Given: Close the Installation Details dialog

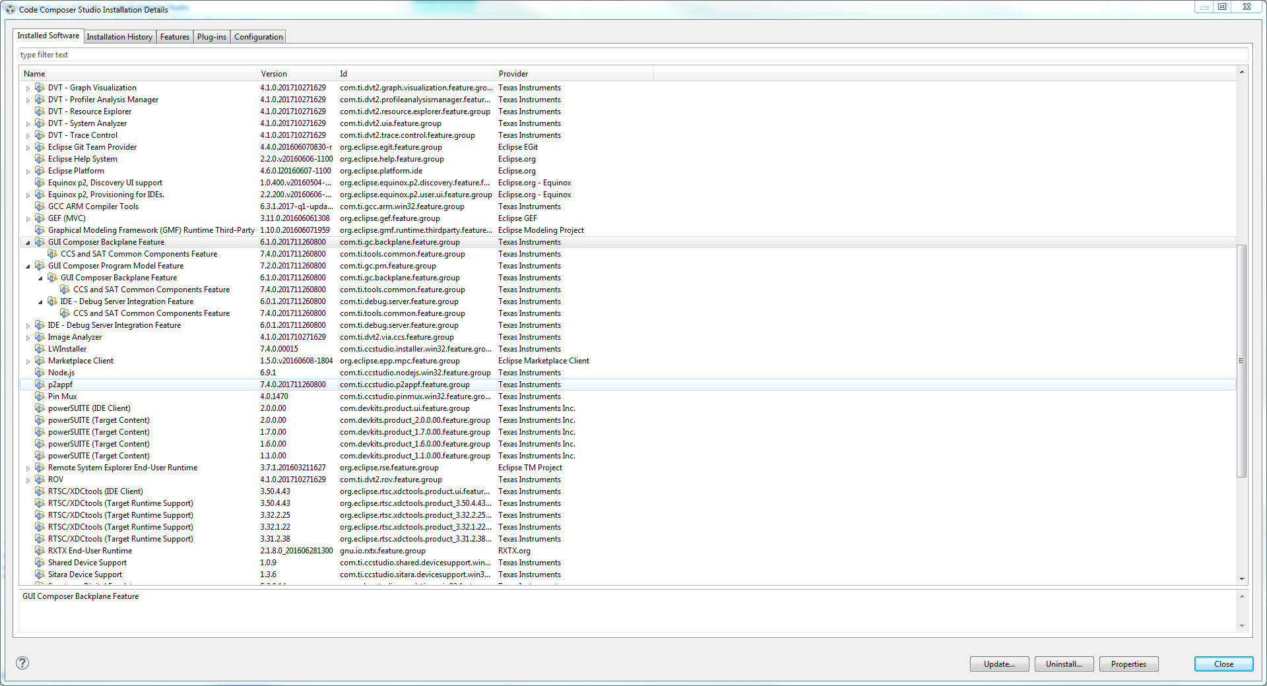Looking at the screenshot, I should pos(1223,664).
